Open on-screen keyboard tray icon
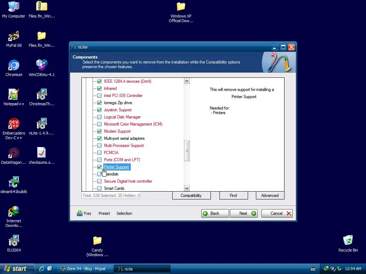 tap(313, 269)
